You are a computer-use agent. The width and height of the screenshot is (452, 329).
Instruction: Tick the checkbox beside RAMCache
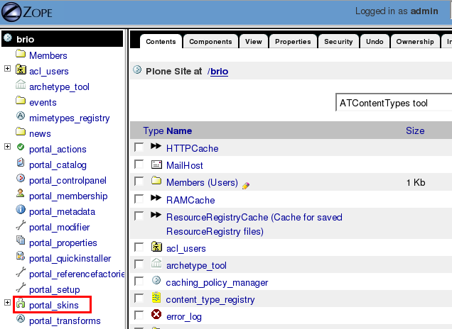[x=139, y=200]
